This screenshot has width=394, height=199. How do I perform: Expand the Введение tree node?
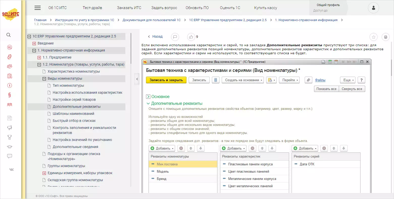[34, 43]
